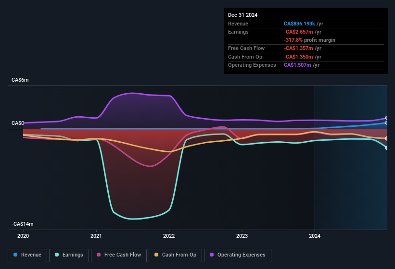Click the CA$6m y-axis label
395x269 pixels.
(x=20, y=80)
